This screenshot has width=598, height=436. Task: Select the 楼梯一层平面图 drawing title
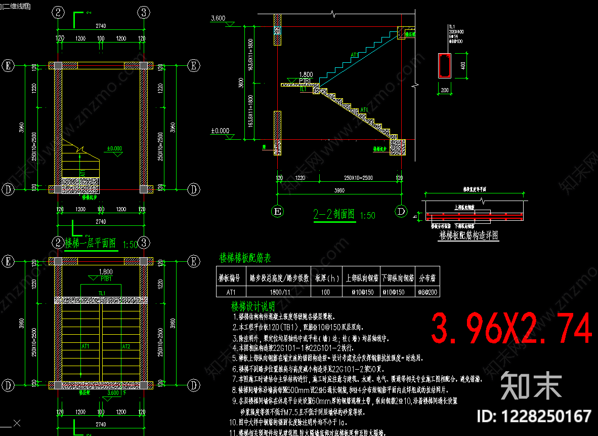coord(91,244)
